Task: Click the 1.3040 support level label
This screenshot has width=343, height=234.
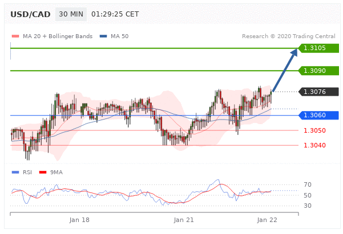Action: coord(314,145)
